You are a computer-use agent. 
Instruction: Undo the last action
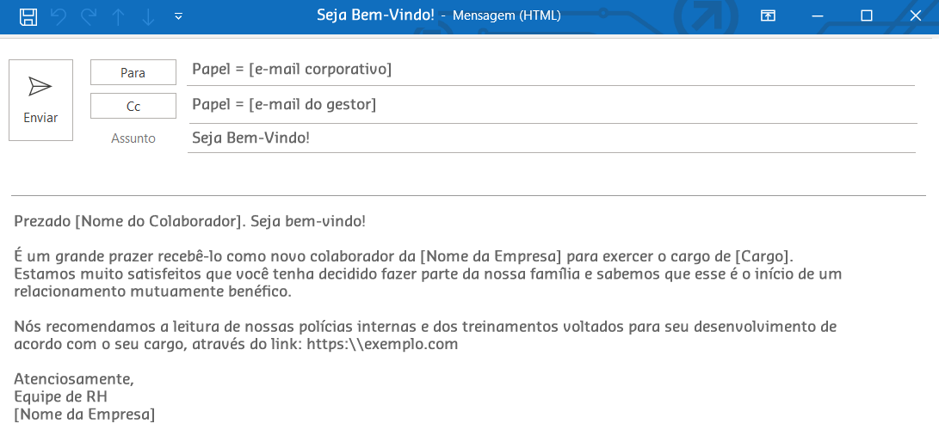coord(59,16)
